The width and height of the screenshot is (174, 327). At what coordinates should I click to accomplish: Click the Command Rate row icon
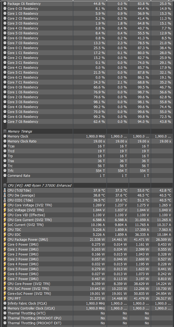tap(5, 176)
